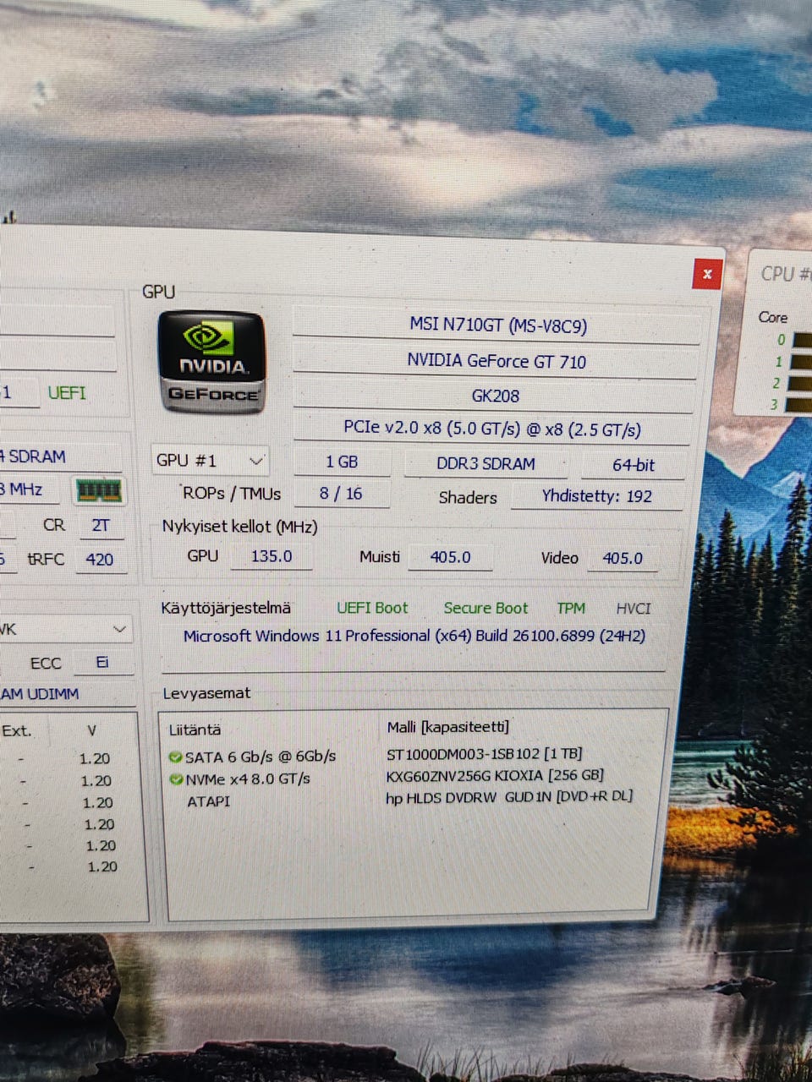The image size is (812, 1082).
Task: Click the Yhdistetty: 192 shaders value
Action: pyautogui.click(x=597, y=496)
